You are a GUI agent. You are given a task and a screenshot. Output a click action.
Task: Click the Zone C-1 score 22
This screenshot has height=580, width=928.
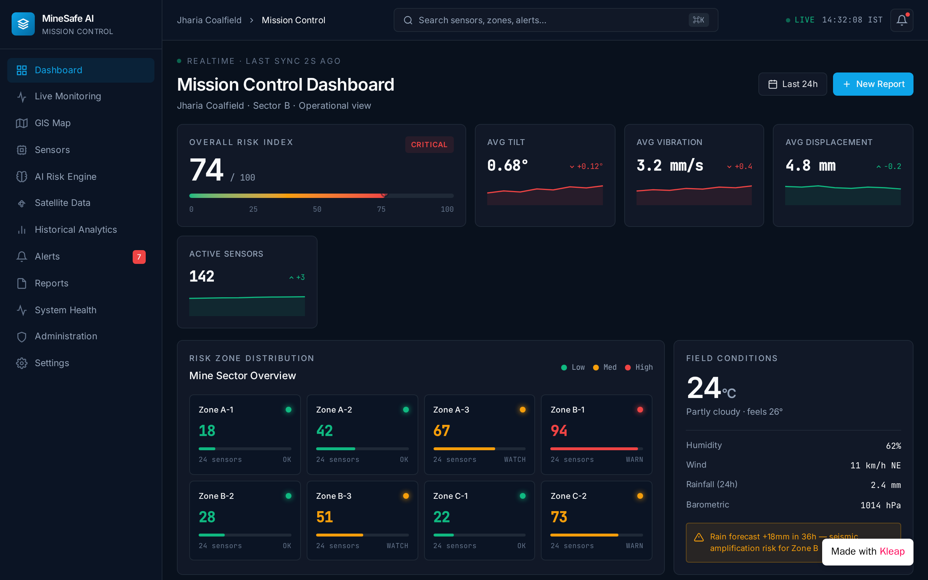tap(442, 517)
